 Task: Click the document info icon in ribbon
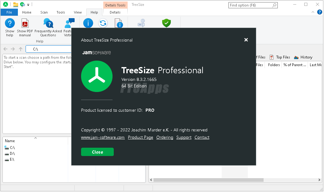[x=119, y=23]
